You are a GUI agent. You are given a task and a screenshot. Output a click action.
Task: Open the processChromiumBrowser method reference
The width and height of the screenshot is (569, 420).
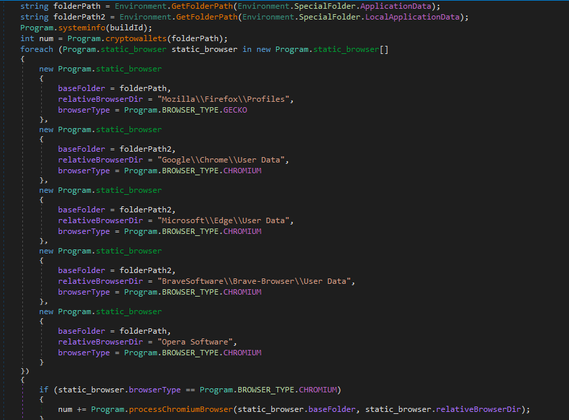(x=181, y=409)
